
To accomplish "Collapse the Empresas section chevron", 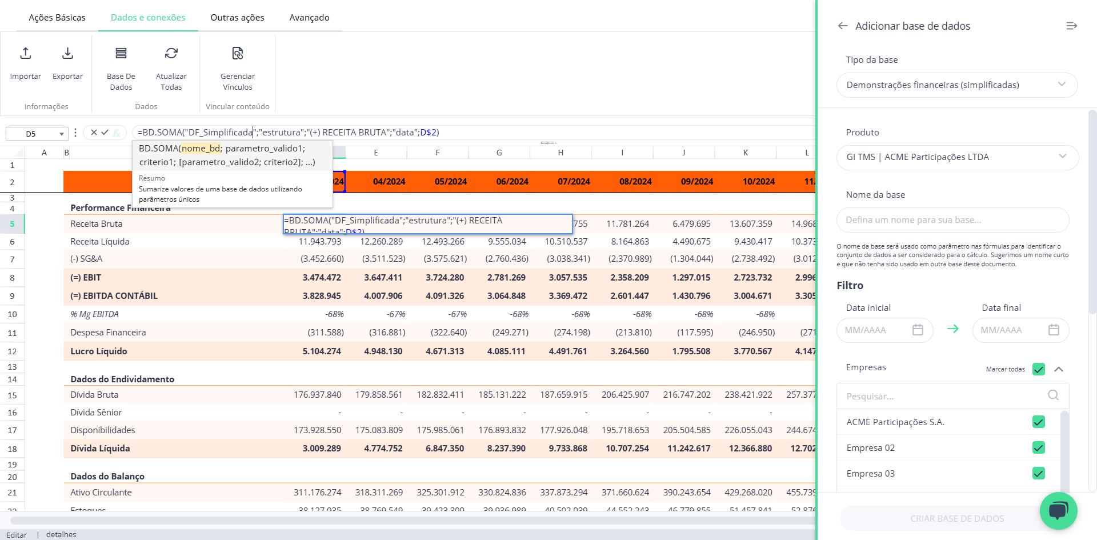I will [x=1059, y=369].
